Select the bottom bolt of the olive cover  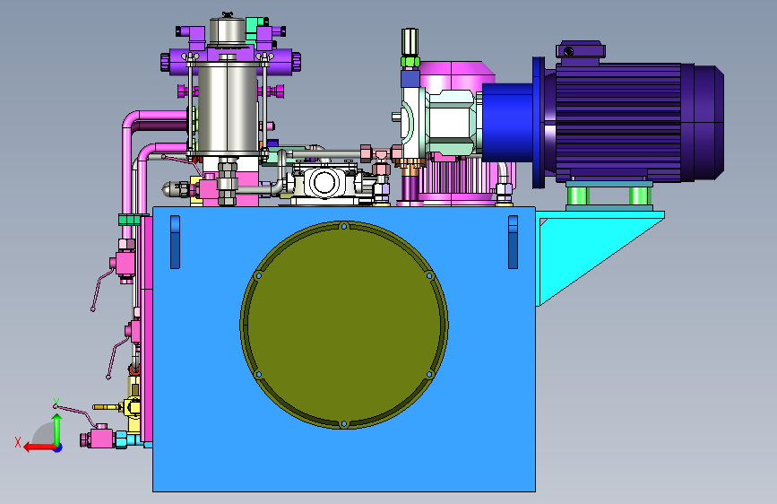coord(344,424)
